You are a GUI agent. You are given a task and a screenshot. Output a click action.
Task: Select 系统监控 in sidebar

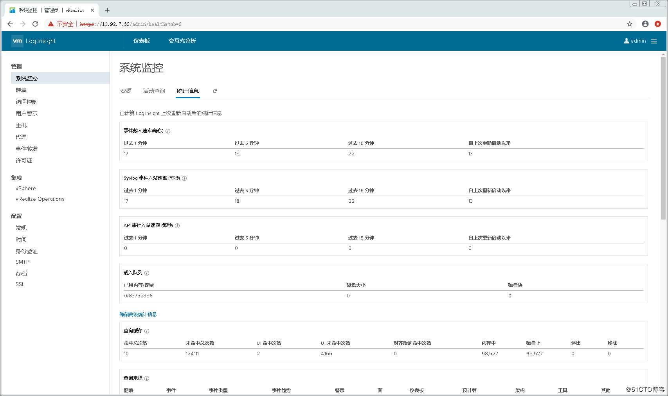click(x=60, y=78)
